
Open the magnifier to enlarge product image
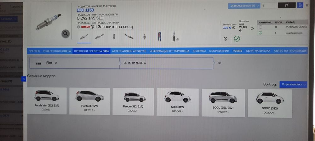(66, 34)
